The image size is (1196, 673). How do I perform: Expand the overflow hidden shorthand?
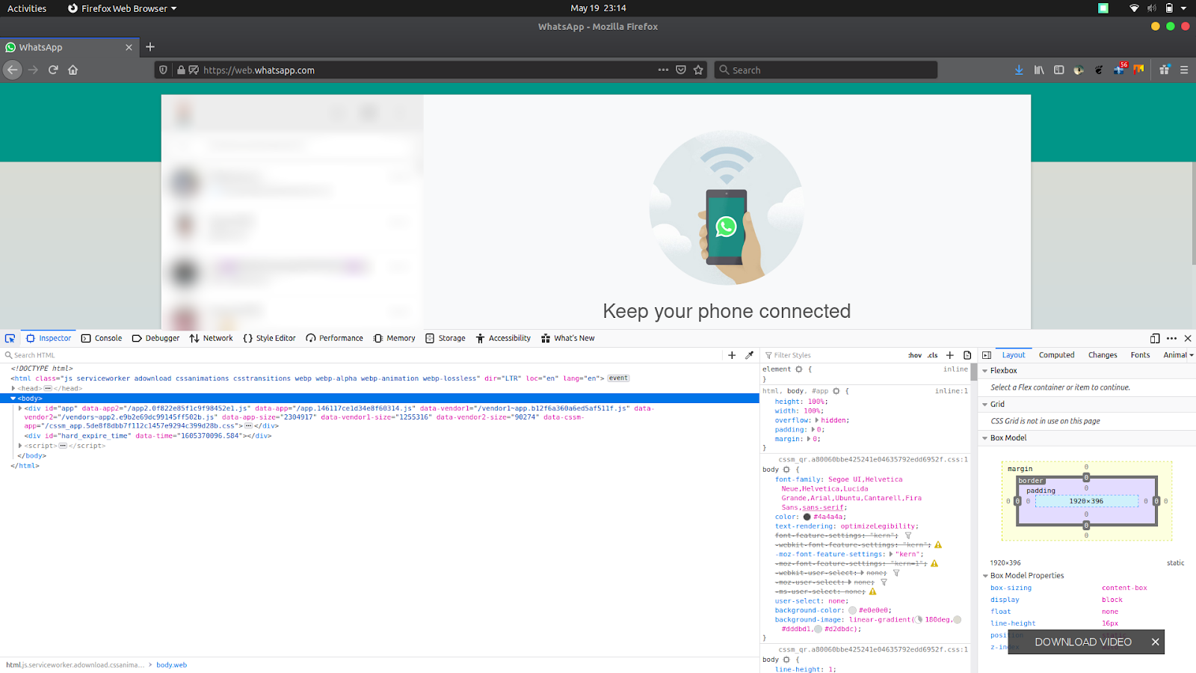(817, 420)
